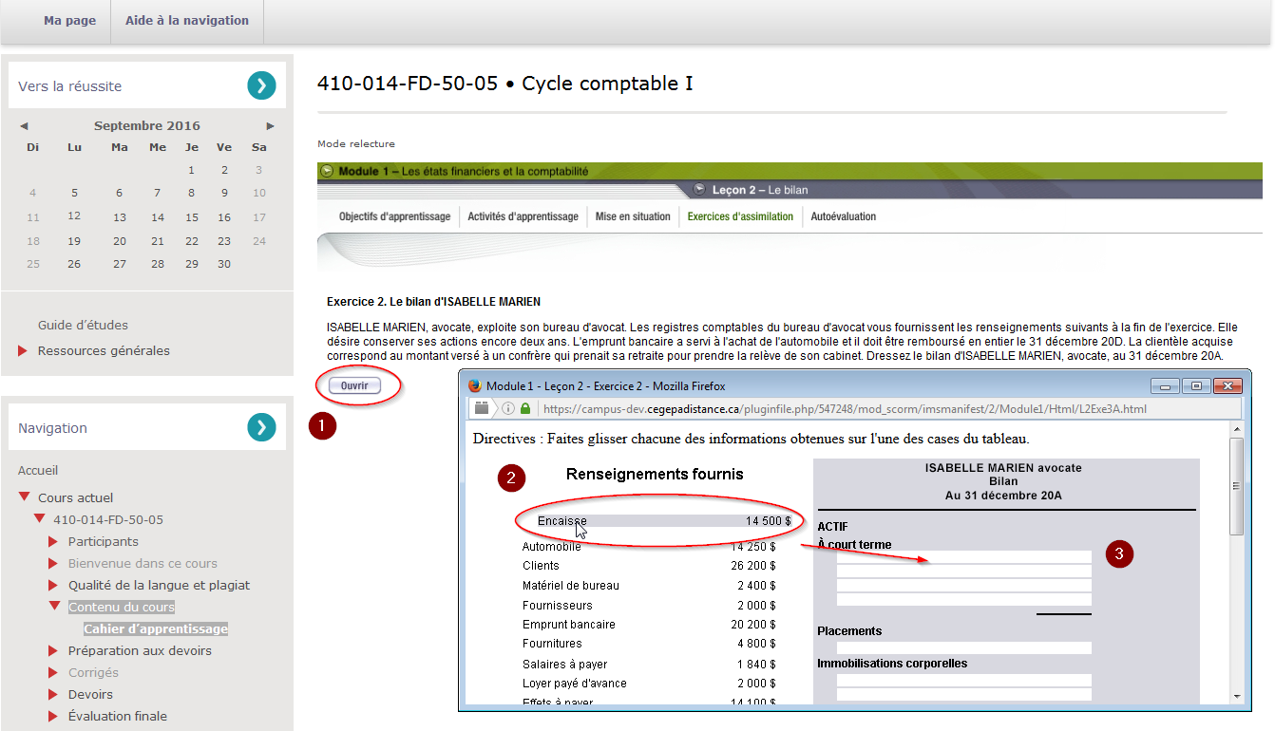Click the green padlock in address bar
This screenshot has width=1275, height=731.
tap(525, 409)
